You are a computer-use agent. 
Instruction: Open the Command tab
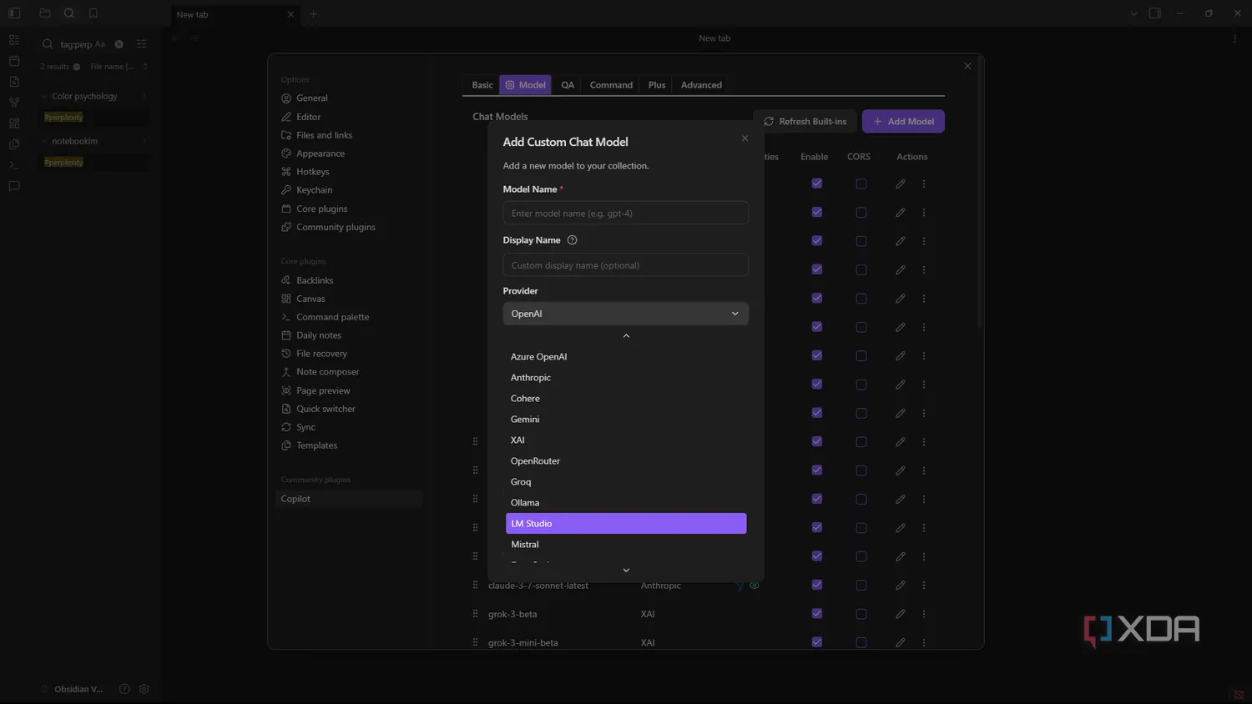(611, 85)
